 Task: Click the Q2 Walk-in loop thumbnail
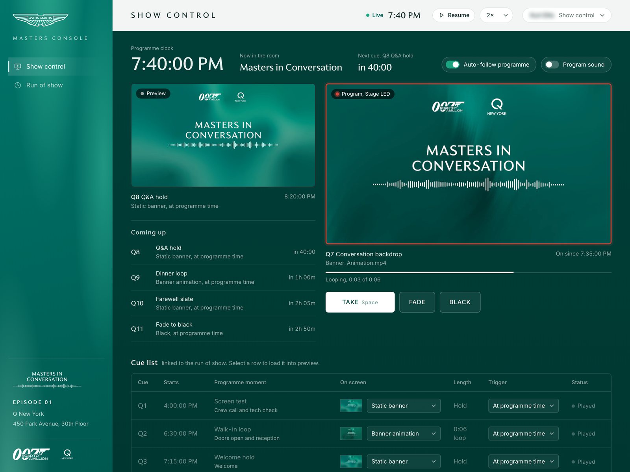351,434
